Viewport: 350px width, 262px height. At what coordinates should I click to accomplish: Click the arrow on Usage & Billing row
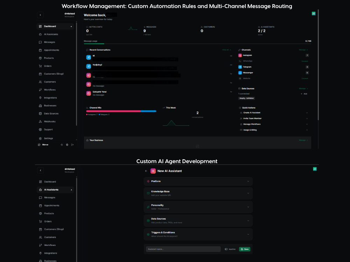[x=307, y=130]
